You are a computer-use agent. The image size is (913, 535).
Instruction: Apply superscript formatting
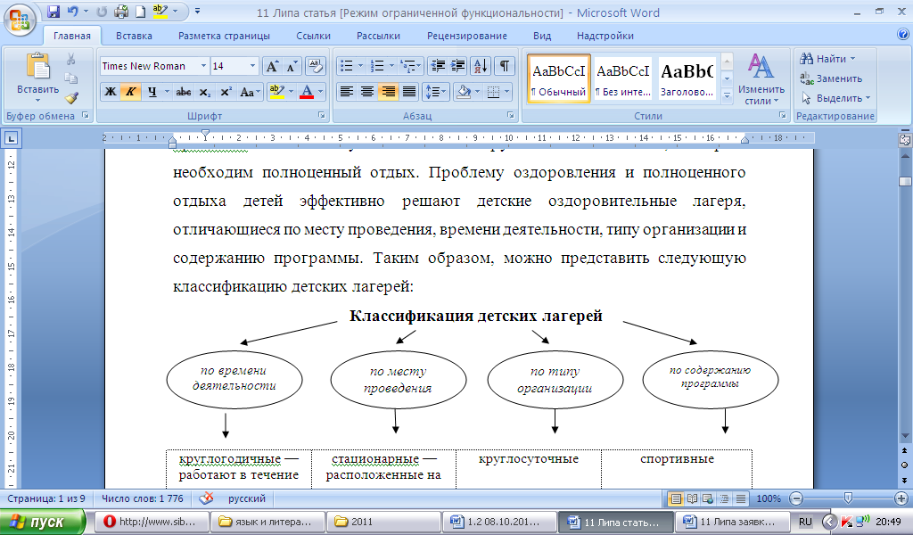tap(226, 92)
